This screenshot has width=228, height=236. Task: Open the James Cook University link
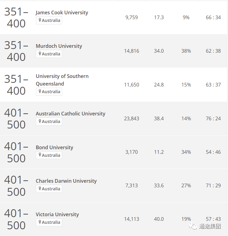tap(62, 13)
